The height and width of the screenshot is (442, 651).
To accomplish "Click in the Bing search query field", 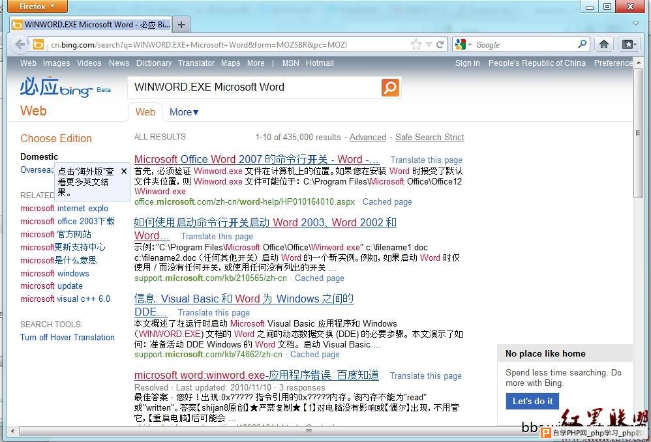I will [x=254, y=87].
